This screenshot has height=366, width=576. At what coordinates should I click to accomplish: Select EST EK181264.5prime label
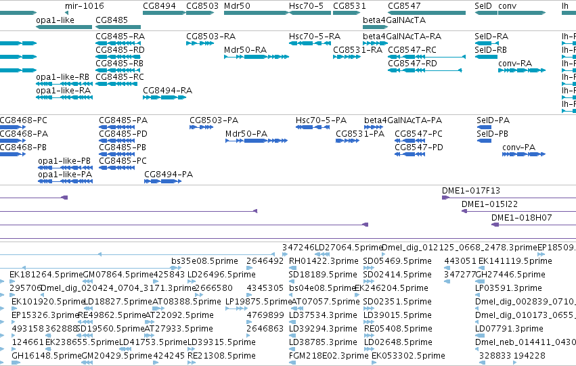pyautogui.click(x=46, y=275)
